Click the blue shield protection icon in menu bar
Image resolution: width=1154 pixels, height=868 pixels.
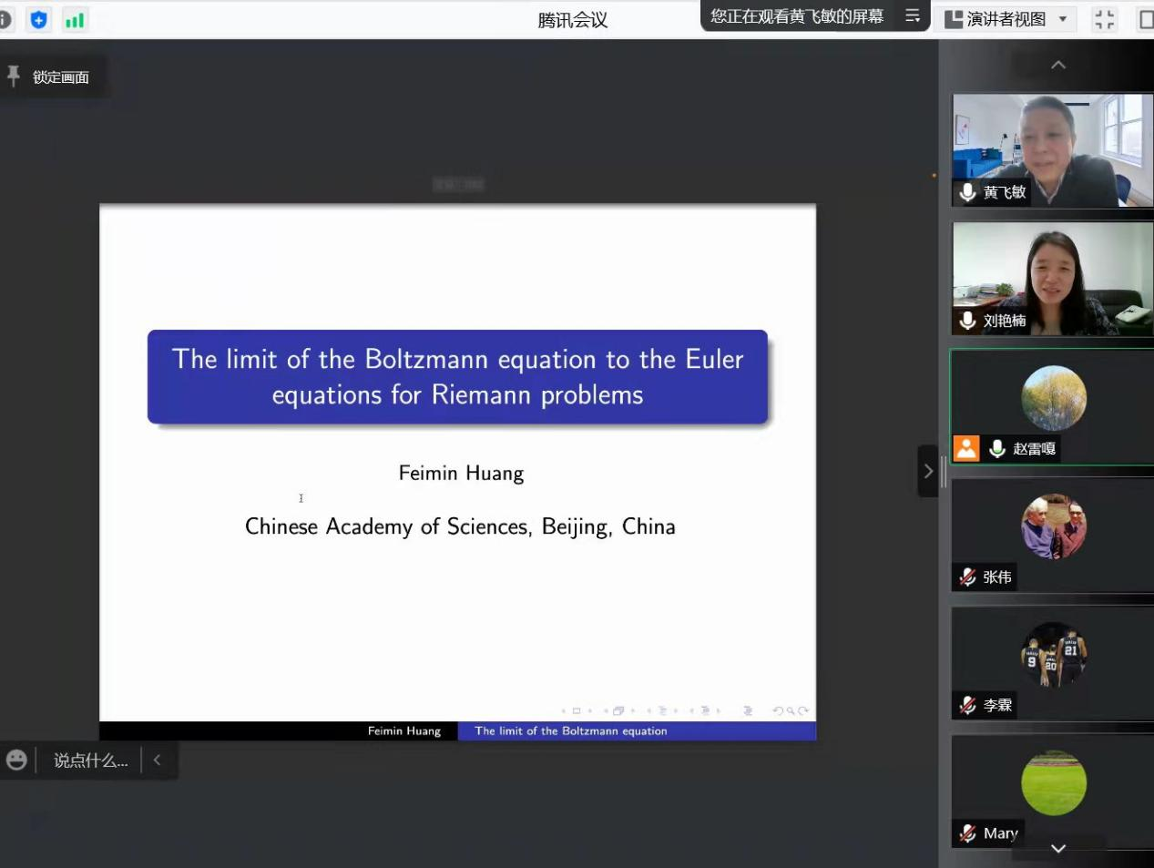[x=38, y=19]
